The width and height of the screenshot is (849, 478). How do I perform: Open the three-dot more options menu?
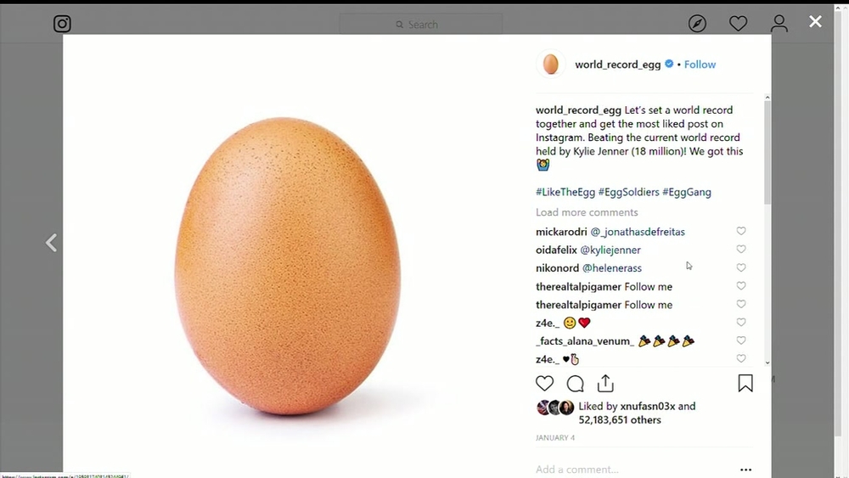coord(745,470)
